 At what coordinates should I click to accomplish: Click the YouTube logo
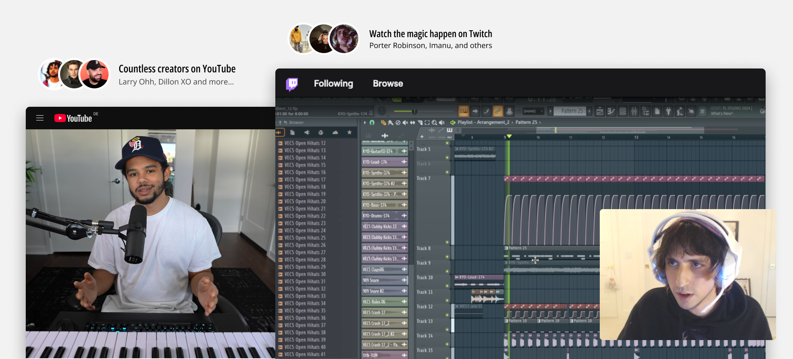pyautogui.click(x=73, y=118)
